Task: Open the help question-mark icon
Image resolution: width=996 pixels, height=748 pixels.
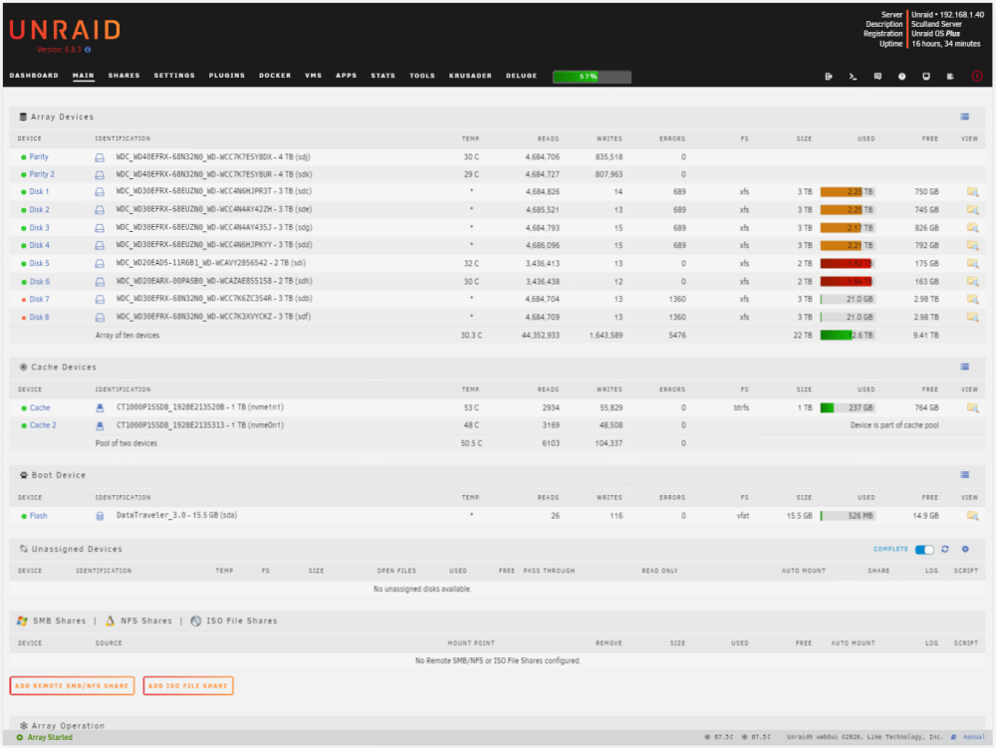Action: pos(901,77)
